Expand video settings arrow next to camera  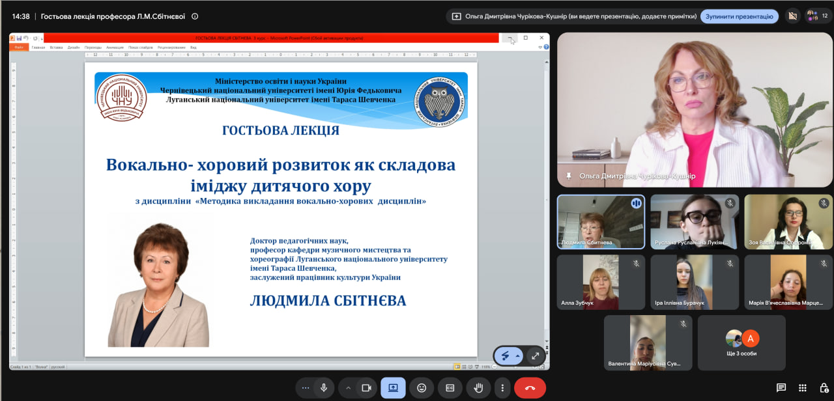click(x=348, y=388)
